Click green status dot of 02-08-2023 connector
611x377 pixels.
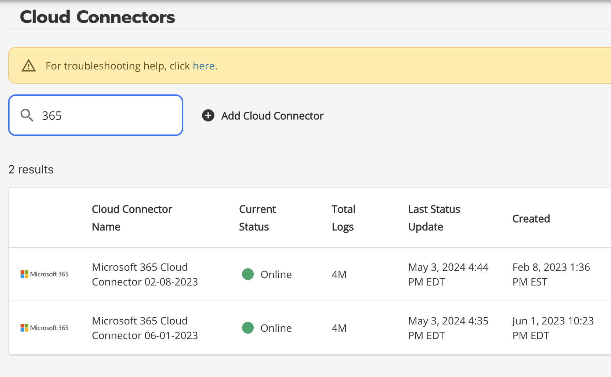pos(248,274)
